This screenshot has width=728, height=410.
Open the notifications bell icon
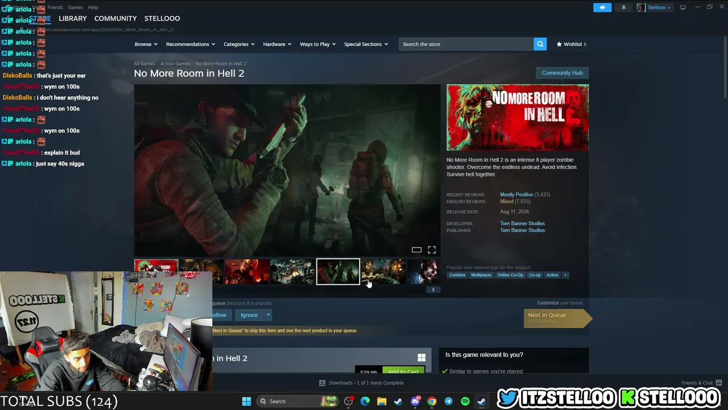[623, 7]
